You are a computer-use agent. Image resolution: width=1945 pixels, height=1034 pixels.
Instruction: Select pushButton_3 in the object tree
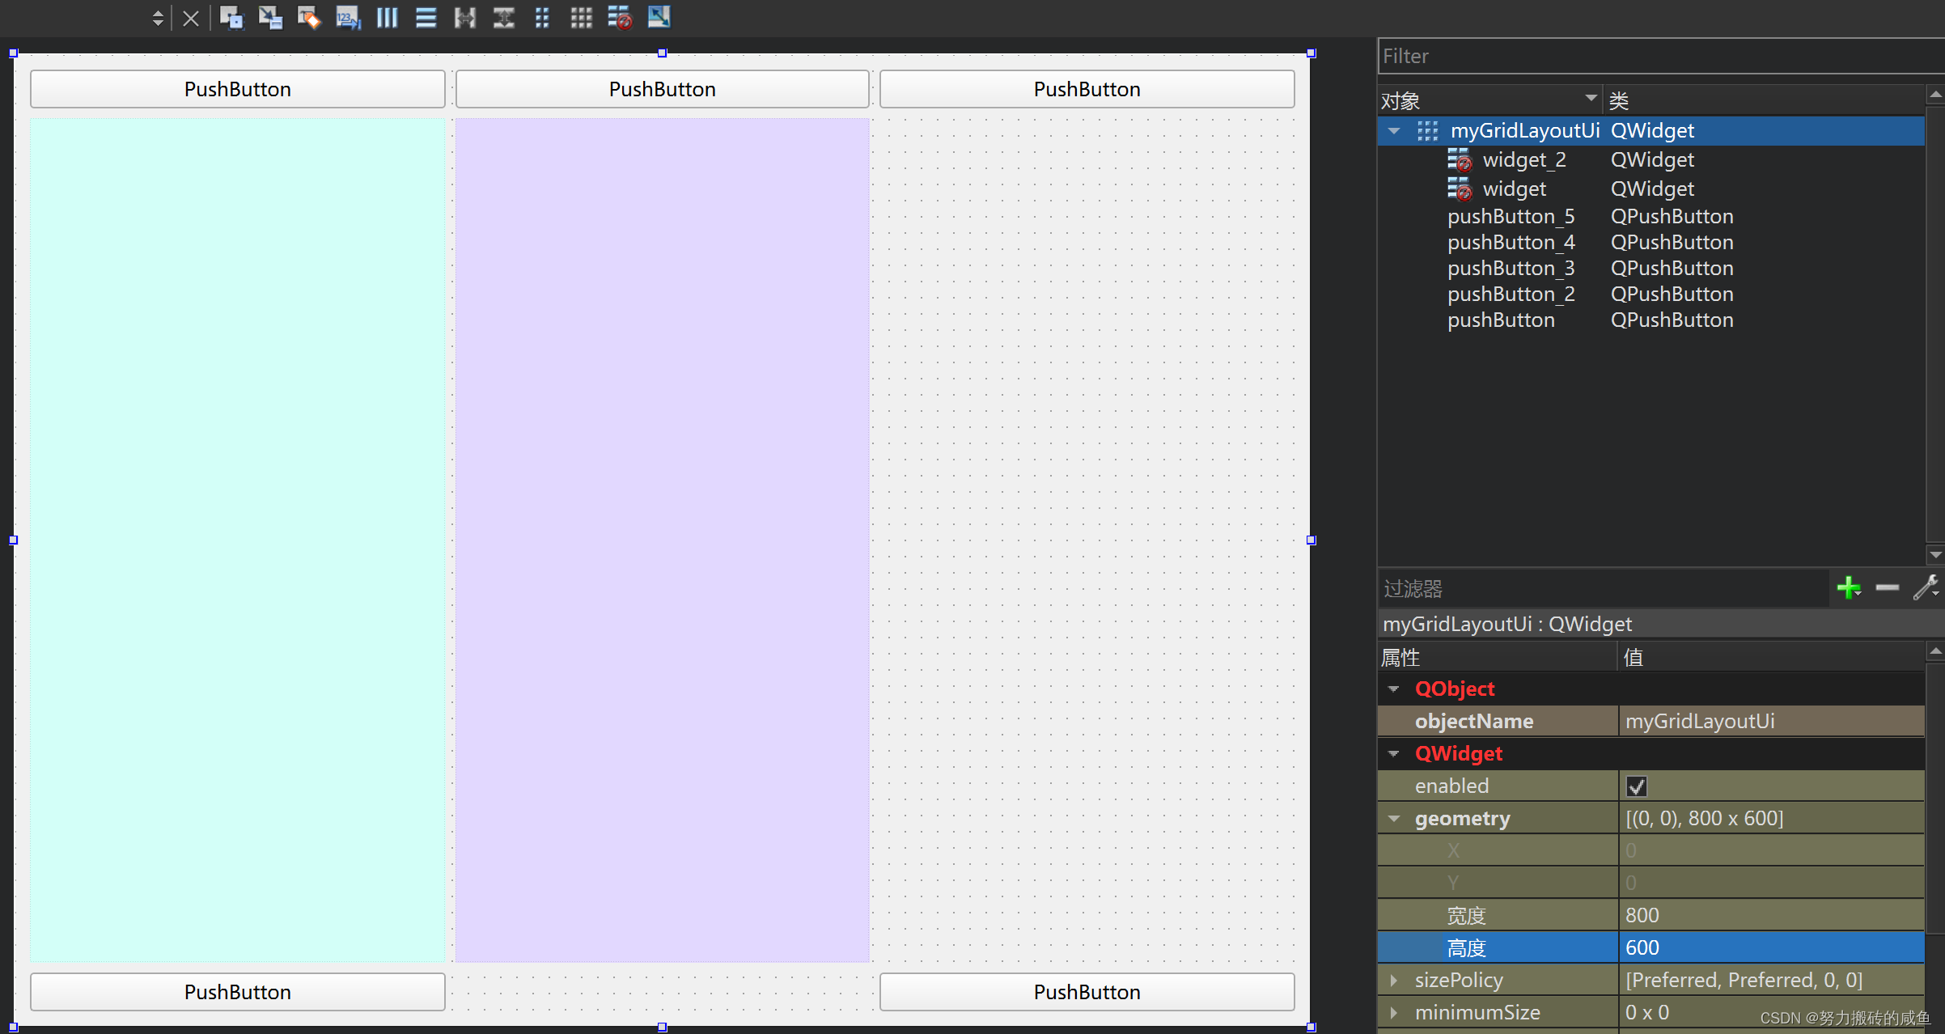(1511, 269)
